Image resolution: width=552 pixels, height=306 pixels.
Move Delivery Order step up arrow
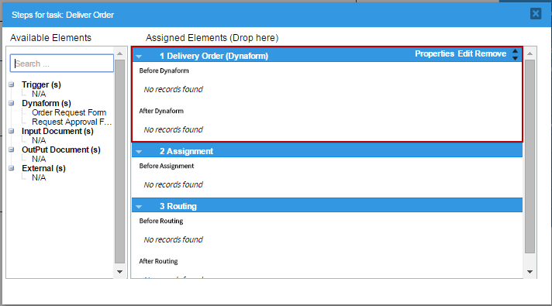click(x=515, y=51)
